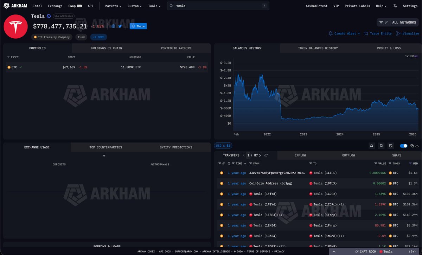
Task: Click the copy icon next to the toggle
Action: tap(412, 146)
